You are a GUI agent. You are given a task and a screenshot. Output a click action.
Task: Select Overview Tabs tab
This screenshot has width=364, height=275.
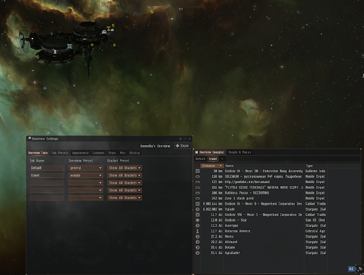38,153
